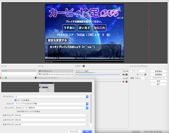Uncheck カーソルを表示 checkbox
169x133 pixels.
(x=16, y=100)
